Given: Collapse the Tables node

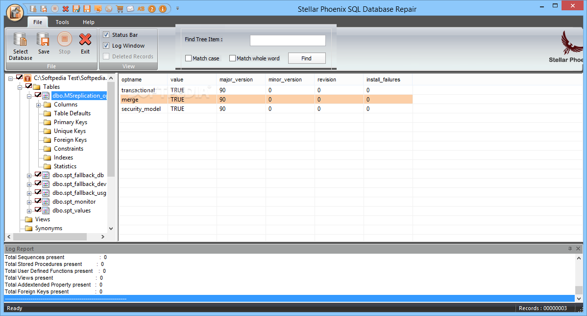Looking at the screenshot, I should (x=20, y=88).
